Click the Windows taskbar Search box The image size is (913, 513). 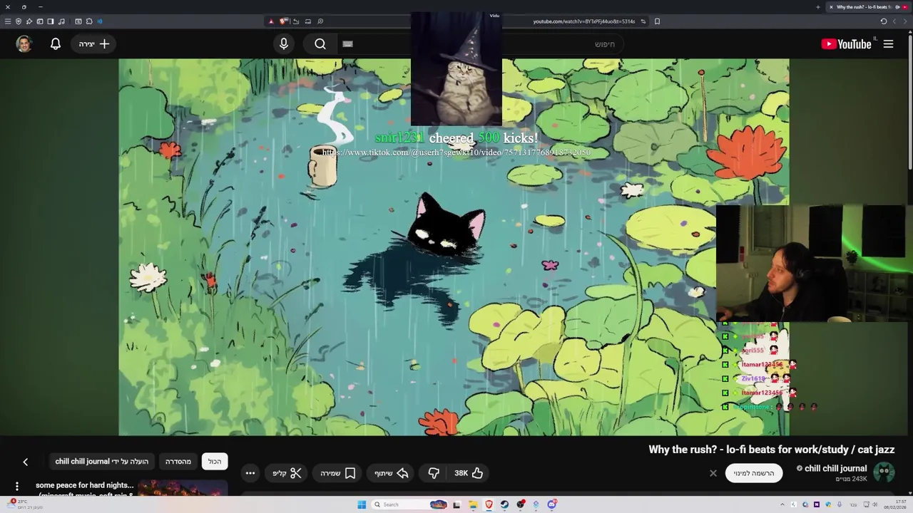tap(409, 504)
